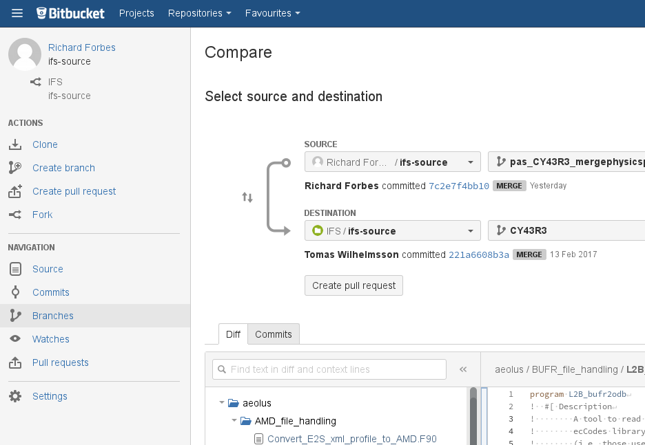Open Convert_E2S_xml_profile_to_AMD.F90 file

[351, 439]
